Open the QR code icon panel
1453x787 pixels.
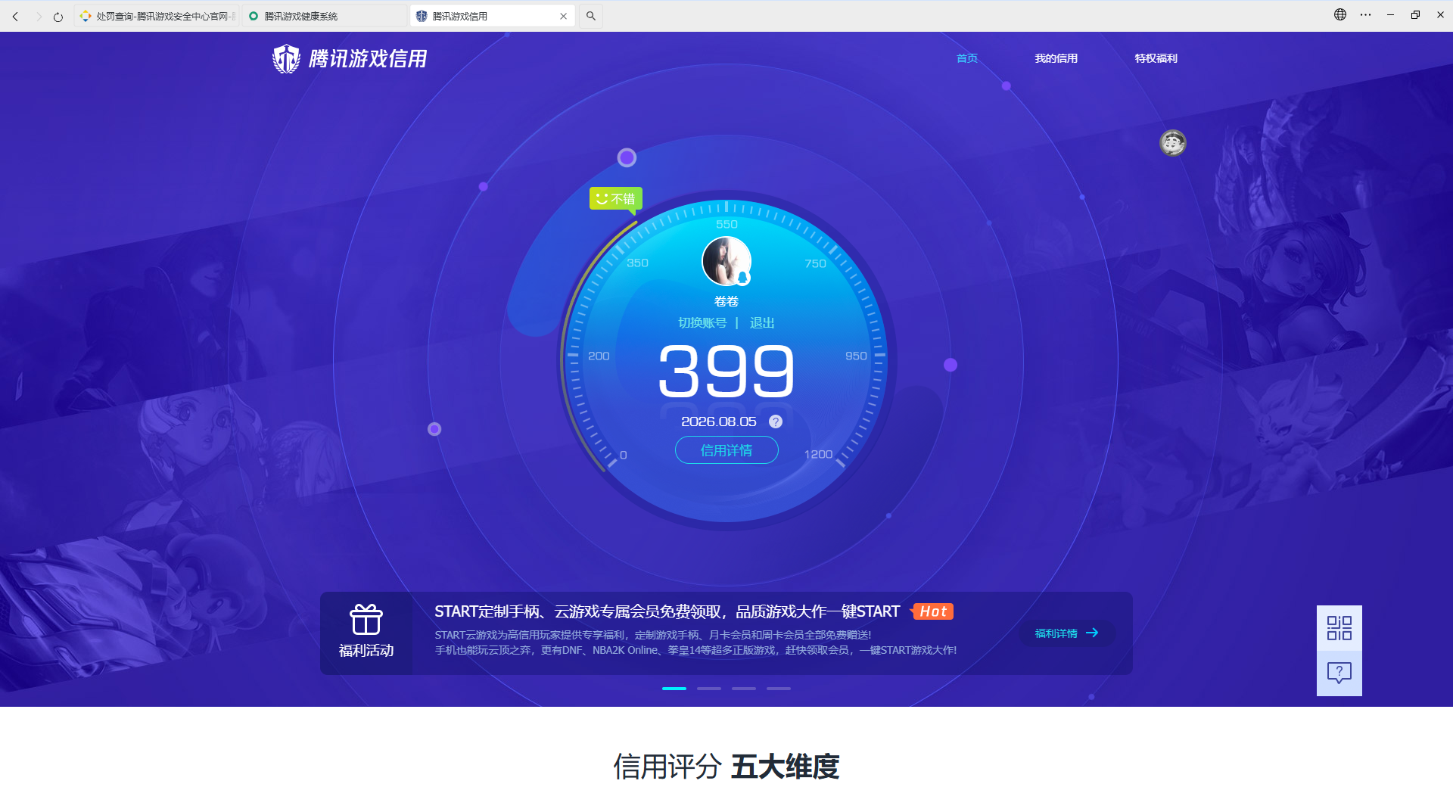point(1339,628)
